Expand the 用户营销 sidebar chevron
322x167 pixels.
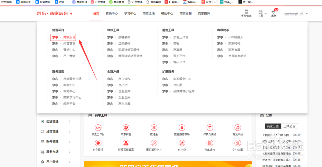tap(70, 162)
